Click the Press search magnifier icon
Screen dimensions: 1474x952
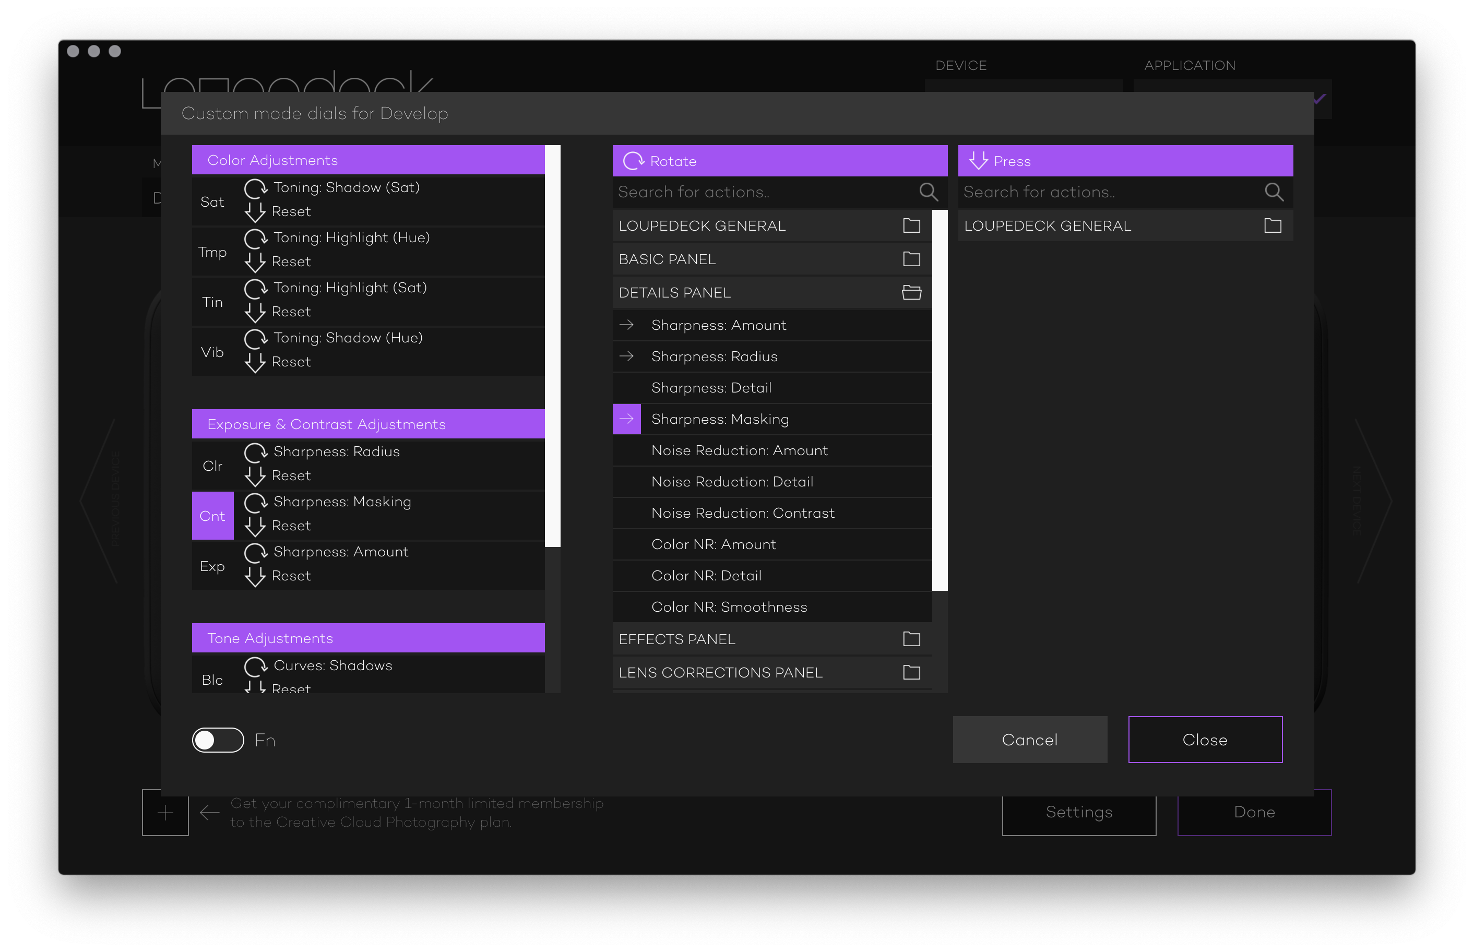point(1273,192)
